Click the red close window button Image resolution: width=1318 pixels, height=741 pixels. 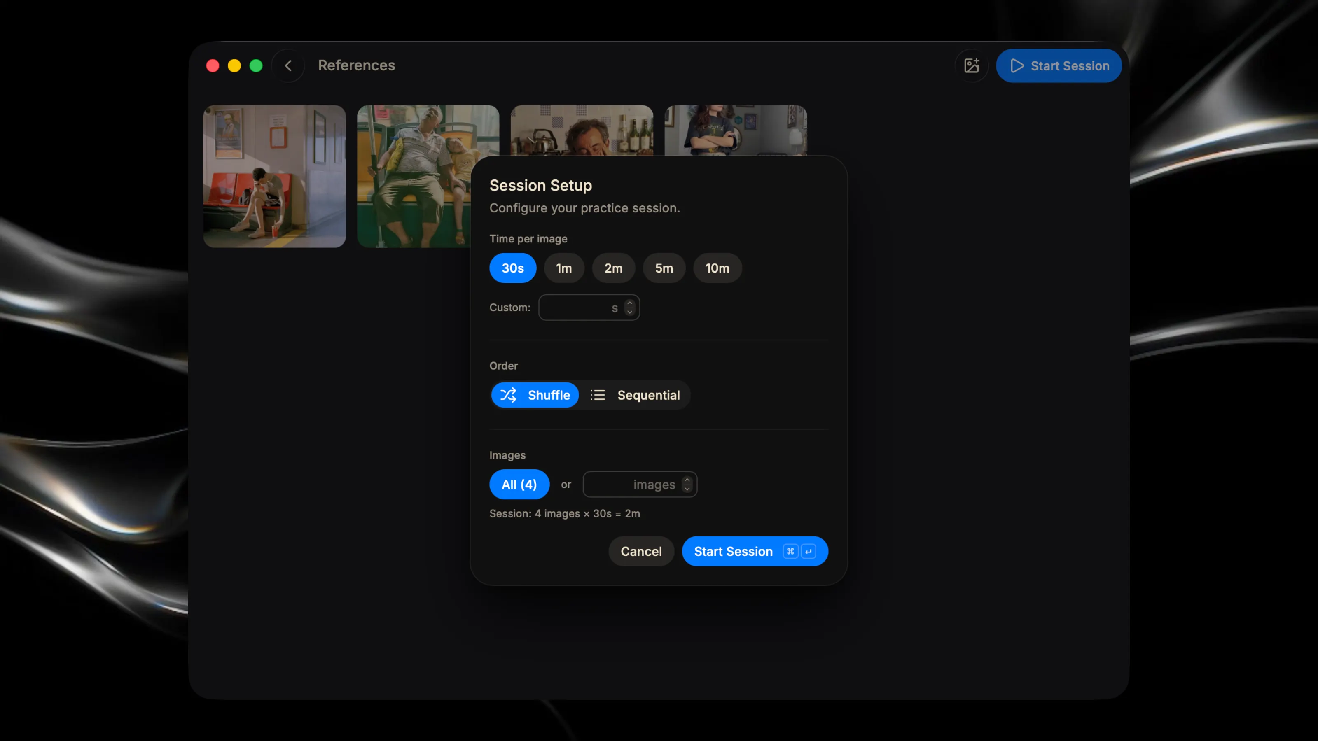click(x=213, y=65)
